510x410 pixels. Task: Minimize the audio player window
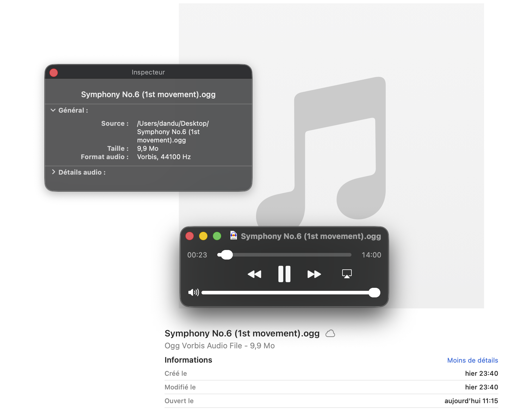click(203, 236)
